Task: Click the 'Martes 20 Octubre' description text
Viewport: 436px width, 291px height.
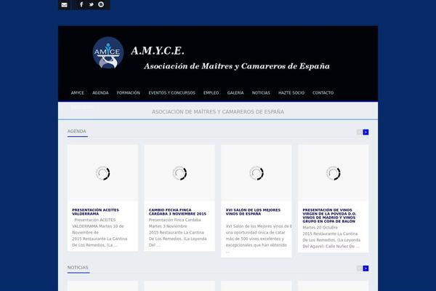Action: point(320,228)
